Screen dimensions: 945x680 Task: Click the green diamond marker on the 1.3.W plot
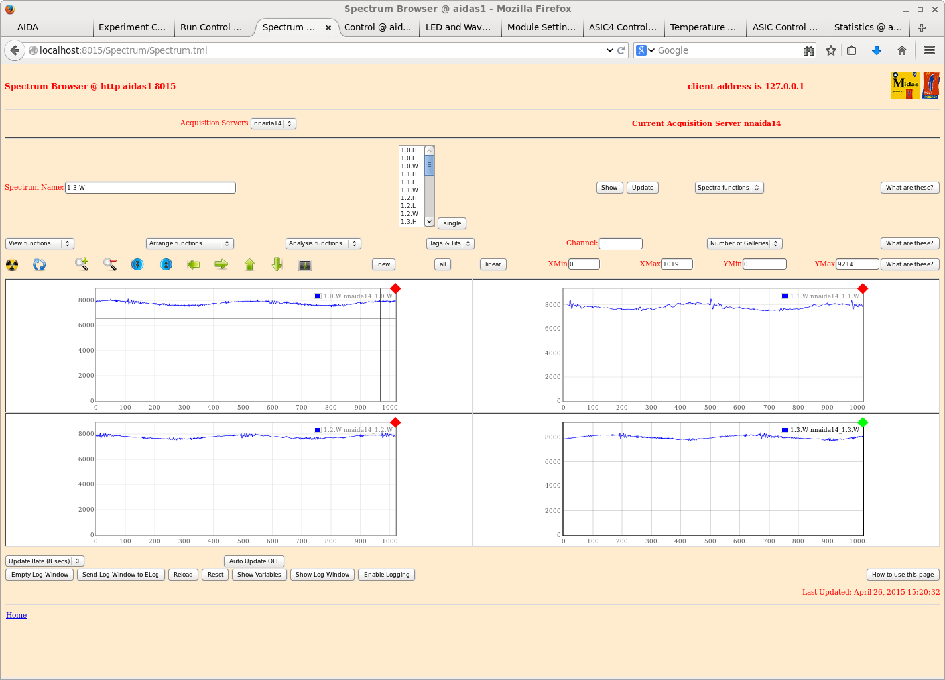[863, 422]
